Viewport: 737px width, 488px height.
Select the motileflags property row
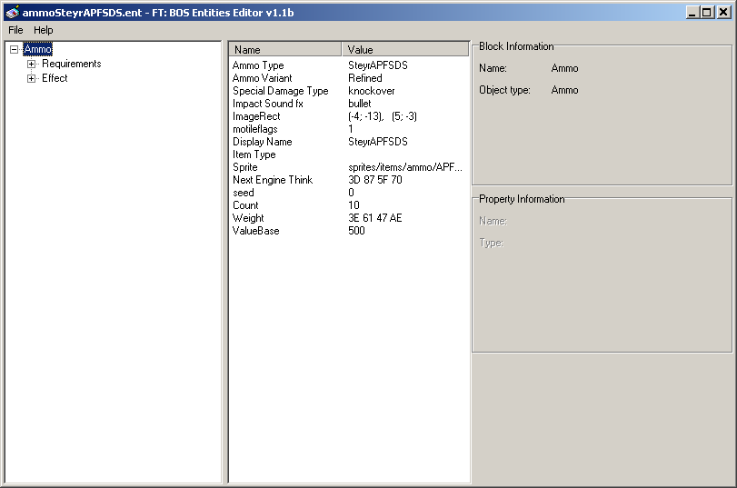pos(349,129)
